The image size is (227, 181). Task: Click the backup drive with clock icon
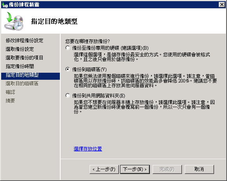tap(14, 21)
